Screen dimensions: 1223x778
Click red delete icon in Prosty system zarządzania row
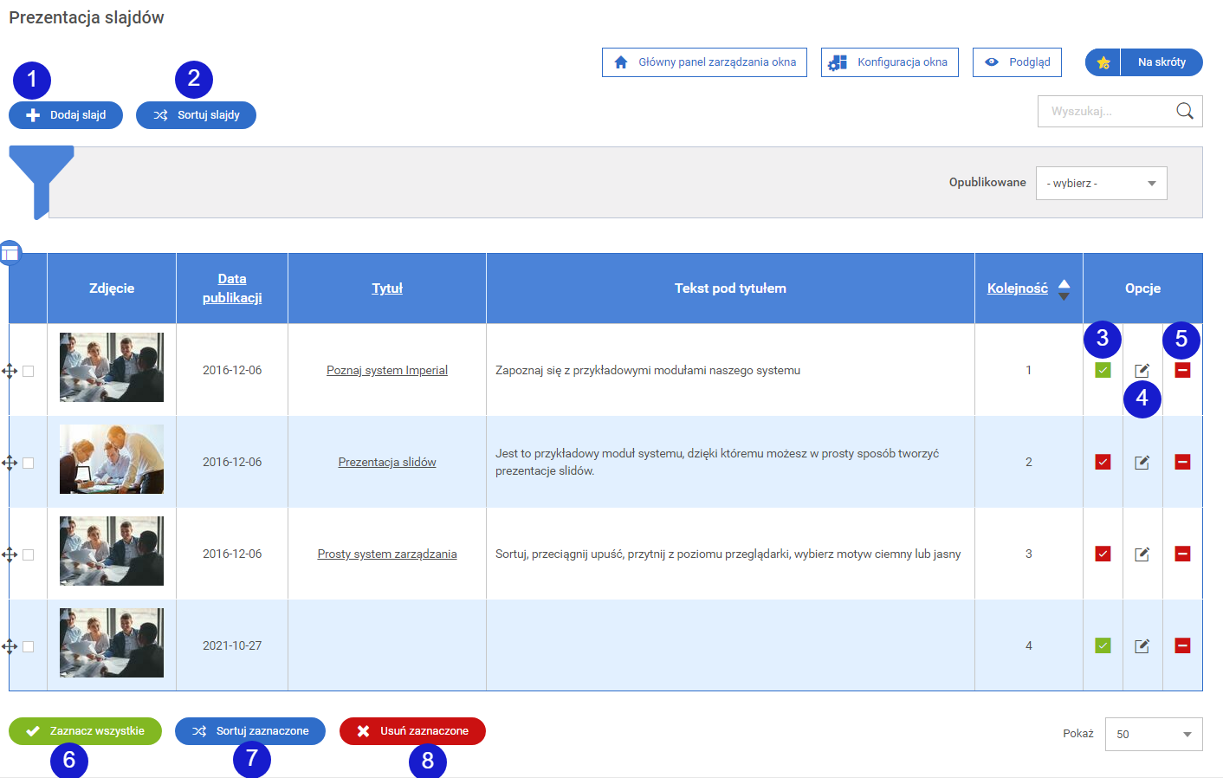1182,554
